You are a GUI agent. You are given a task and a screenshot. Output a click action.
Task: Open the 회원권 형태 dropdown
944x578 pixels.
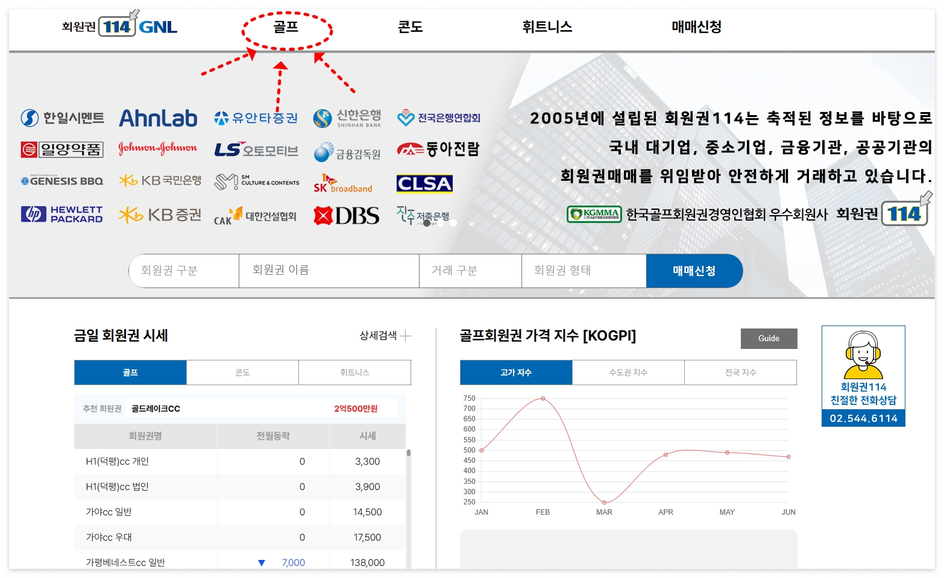(584, 271)
